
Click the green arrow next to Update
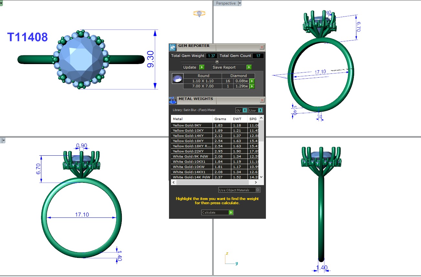point(202,67)
